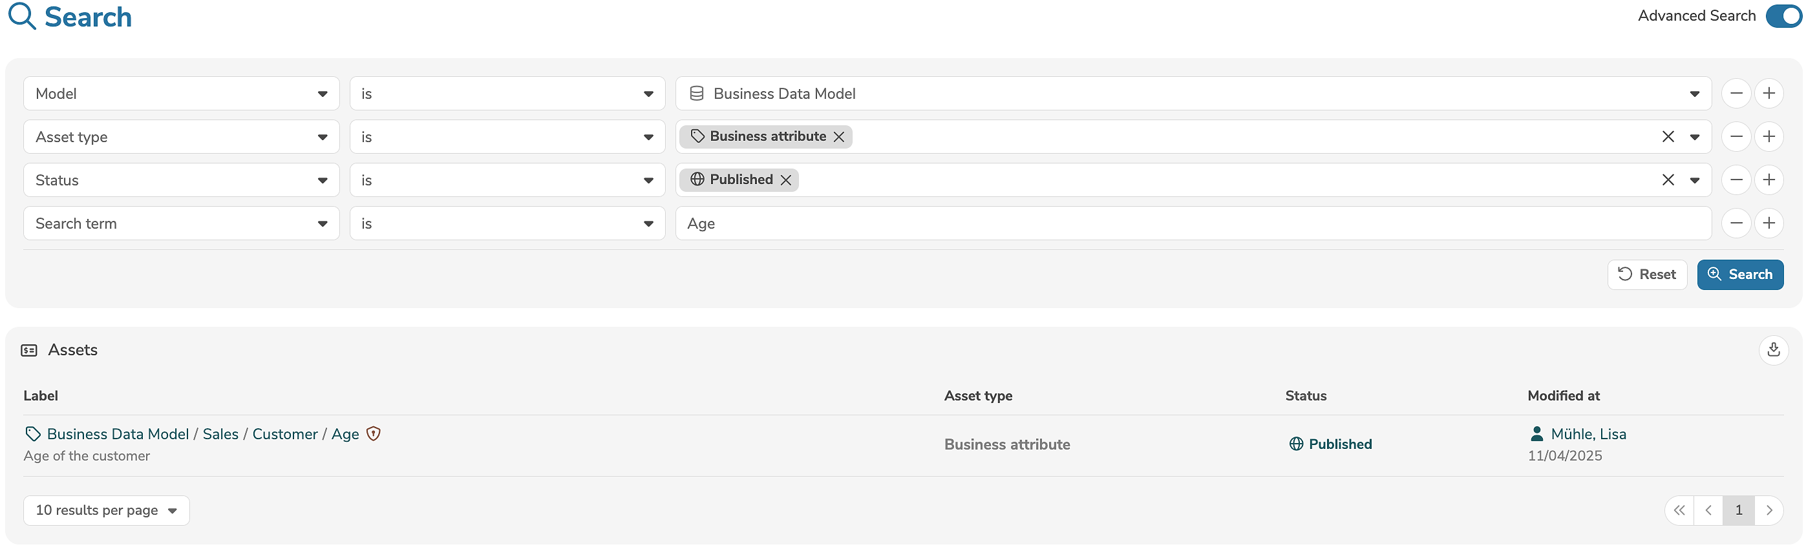
Task: Click the privacy shield icon beside Age
Action: click(374, 434)
